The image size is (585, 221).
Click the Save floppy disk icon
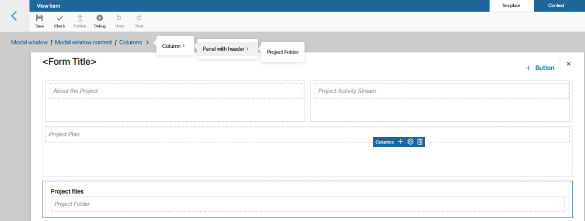40,18
